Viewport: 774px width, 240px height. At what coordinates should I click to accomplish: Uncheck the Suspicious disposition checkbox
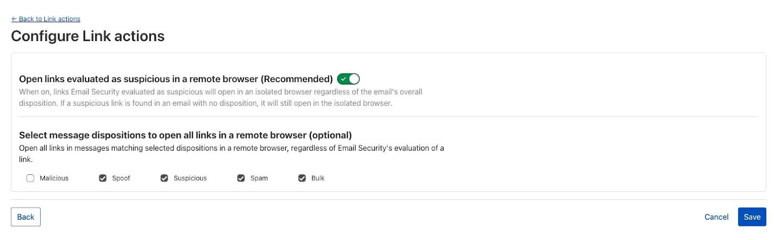[x=164, y=178]
